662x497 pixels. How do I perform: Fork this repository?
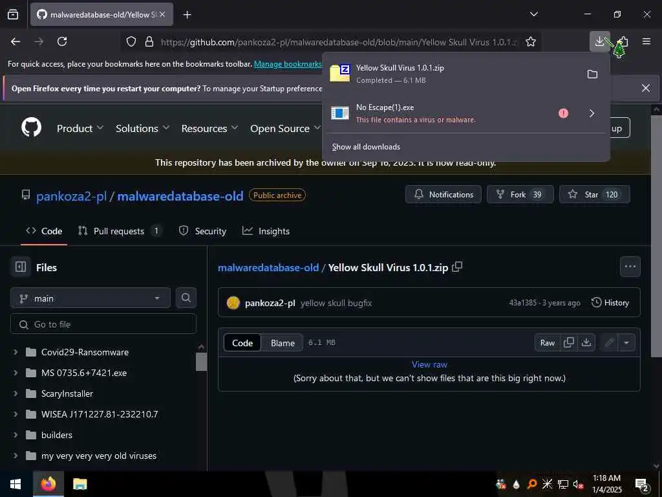point(520,194)
